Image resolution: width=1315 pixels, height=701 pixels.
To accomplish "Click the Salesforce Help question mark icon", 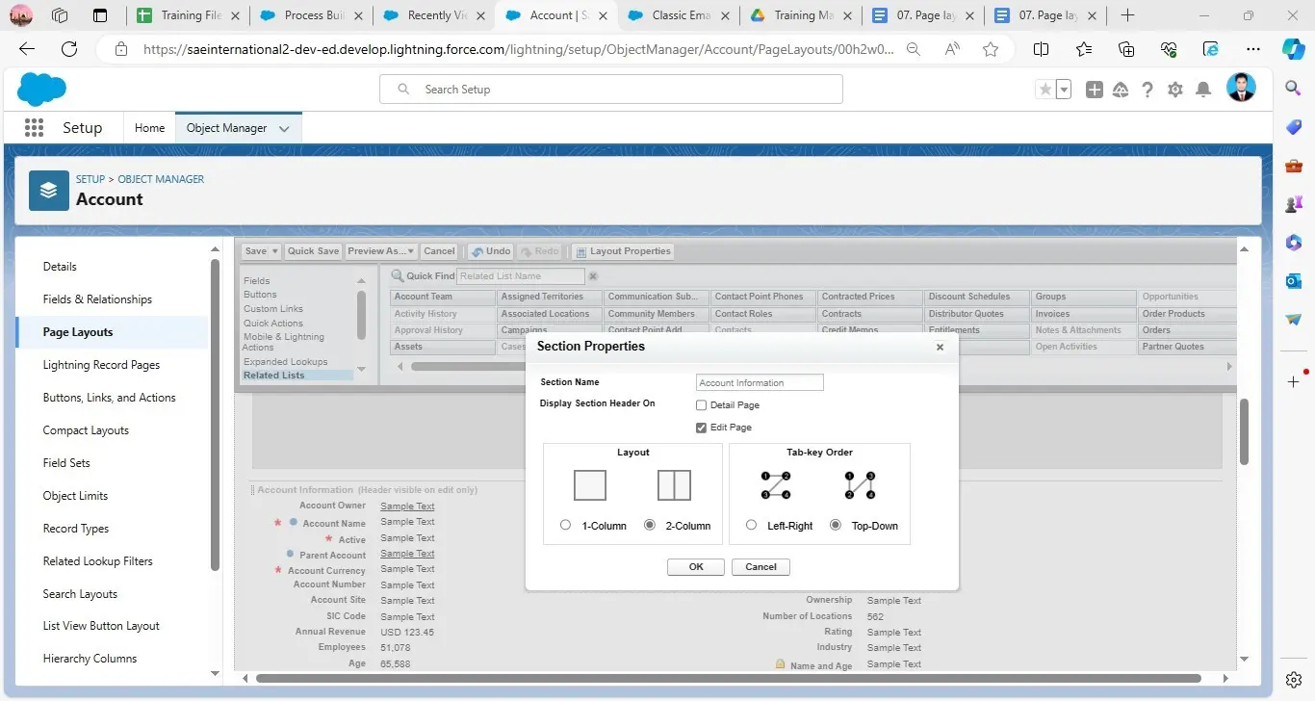I will (x=1147, y=90).
